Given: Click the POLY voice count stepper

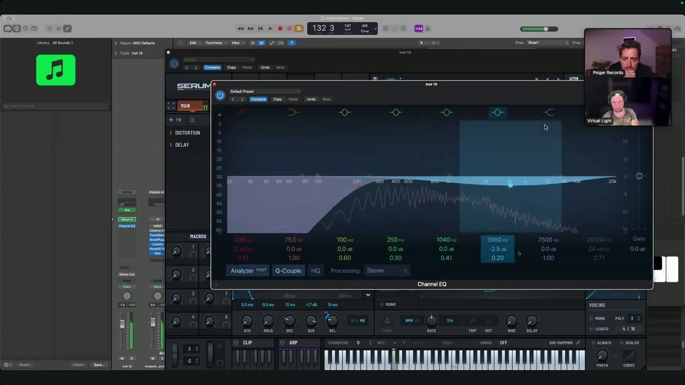Looking at the screenshot, I should pos(638,318).
